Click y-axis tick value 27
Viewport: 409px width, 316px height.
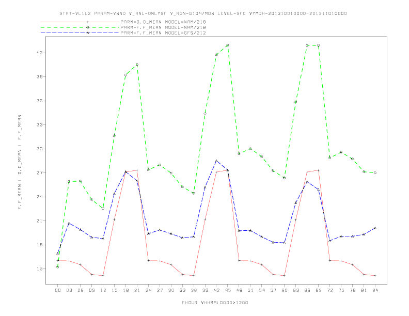point(39,172)
